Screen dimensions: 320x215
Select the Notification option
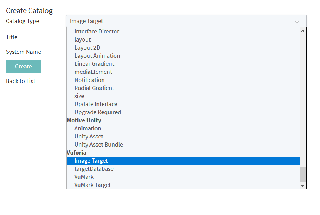[89, 80]
